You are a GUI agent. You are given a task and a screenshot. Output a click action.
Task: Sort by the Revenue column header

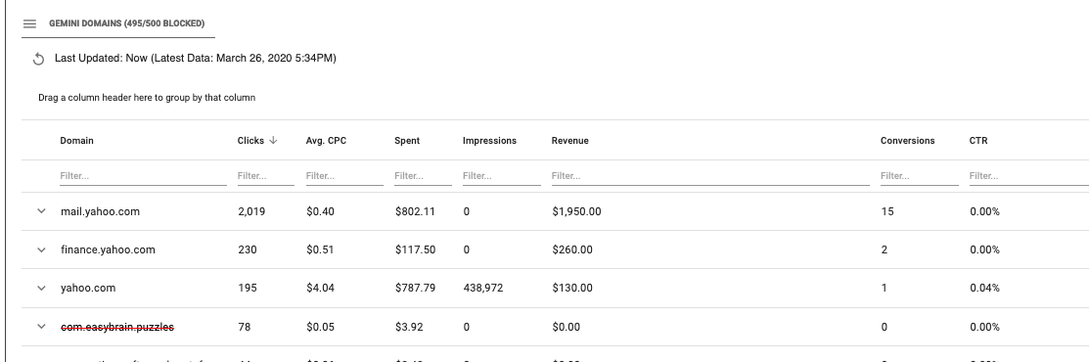coord(570,140)
